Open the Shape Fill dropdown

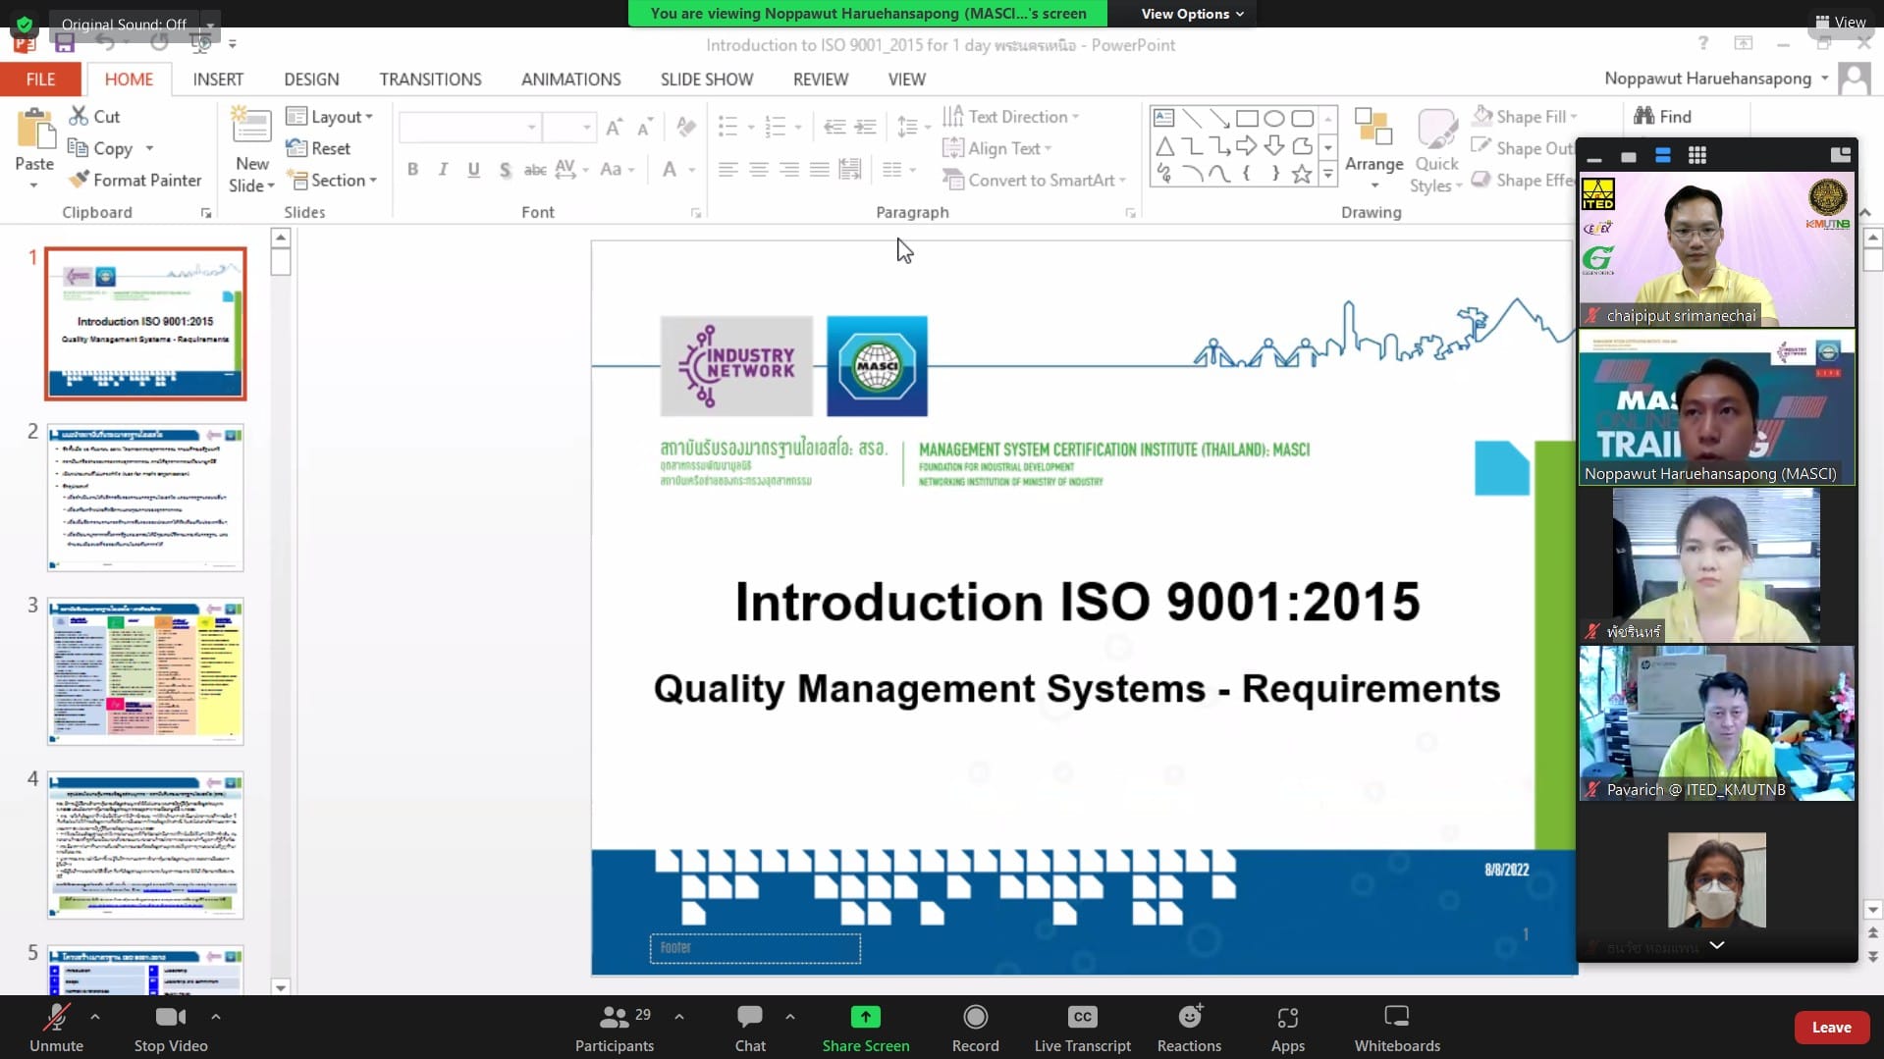pyautogui.click(x=1525, y=117)
